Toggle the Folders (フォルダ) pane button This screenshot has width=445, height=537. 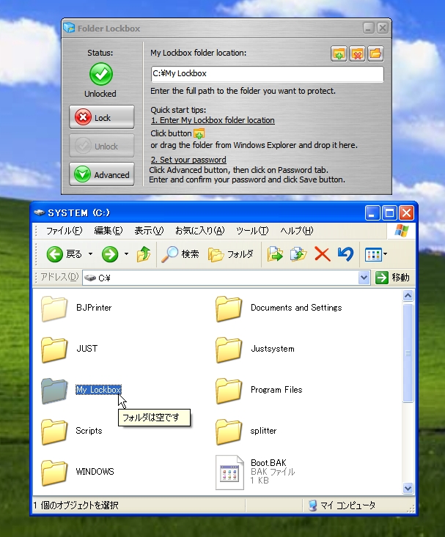pyautogui.click(x=231, y=254)
